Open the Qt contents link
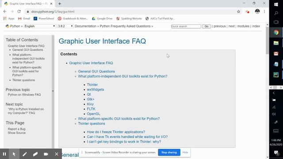 (89, 94)
